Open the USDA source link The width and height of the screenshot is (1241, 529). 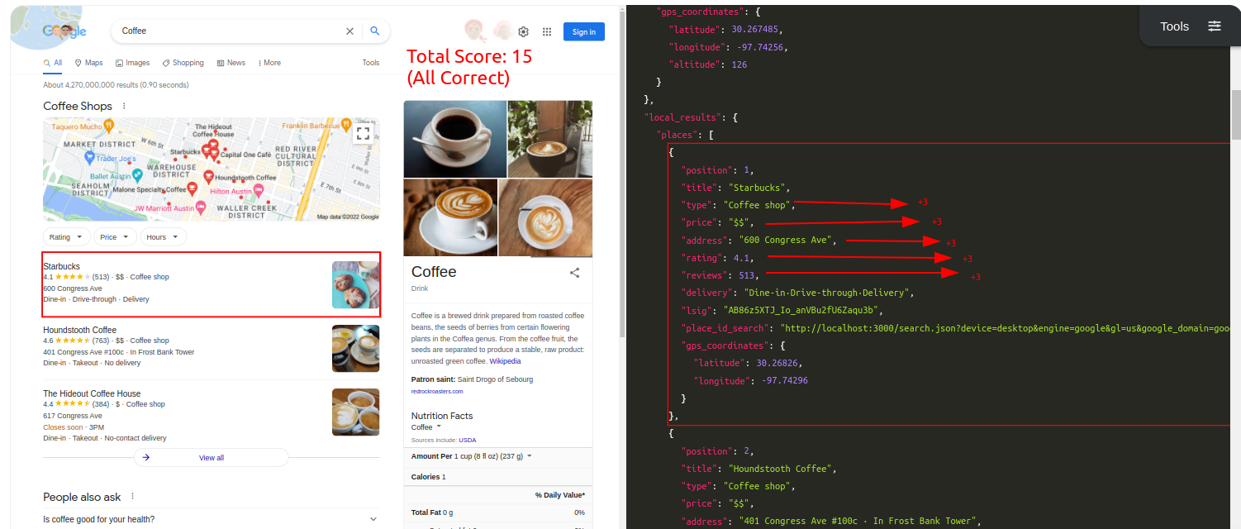468,440
